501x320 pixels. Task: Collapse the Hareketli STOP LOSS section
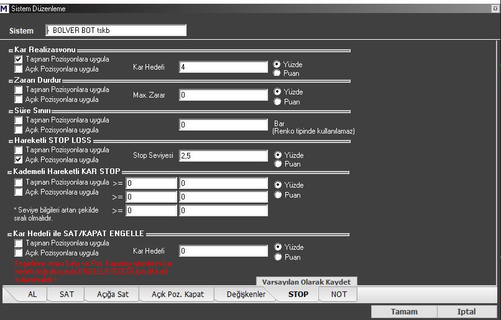click(11, 141)
